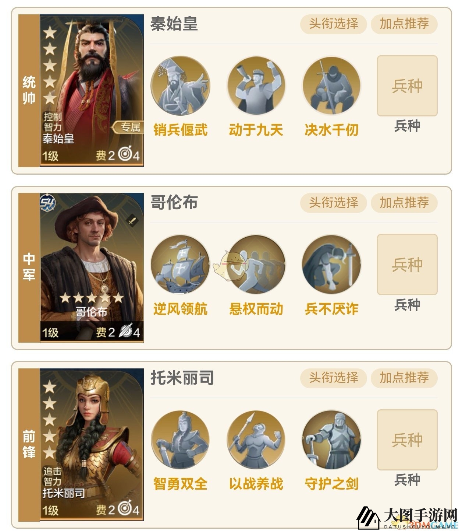Screen dimensions: 462x532
Task: Tap the 守护之剑 skill icon
Action: tap(331, 440)
